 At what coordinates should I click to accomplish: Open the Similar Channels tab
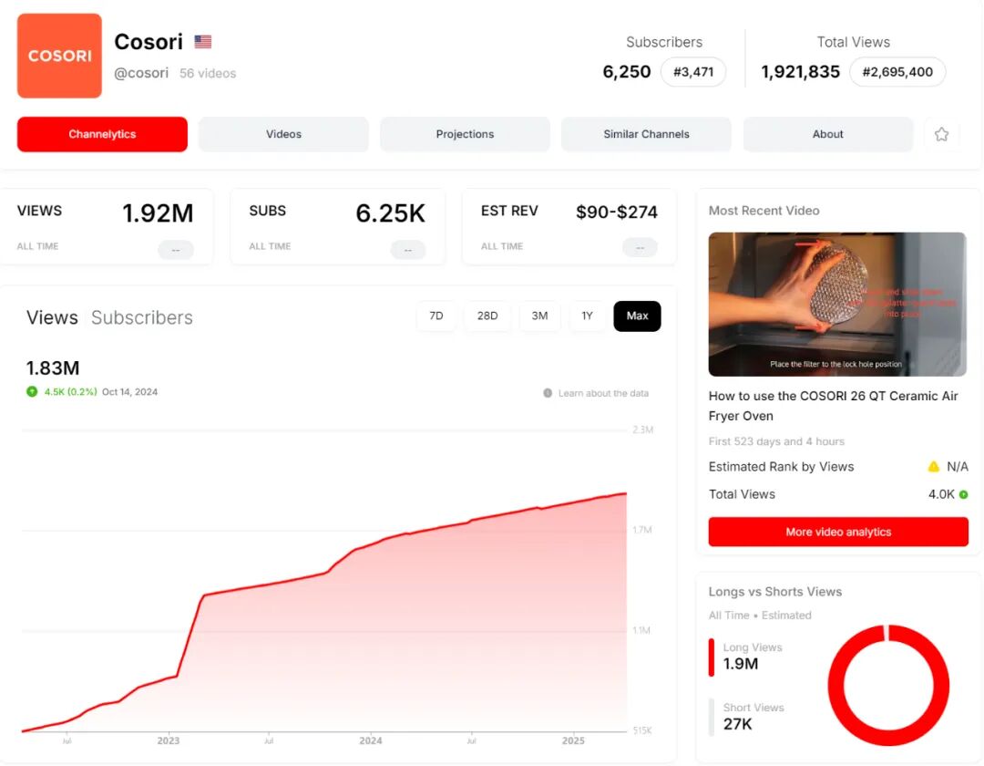(646, 133)
